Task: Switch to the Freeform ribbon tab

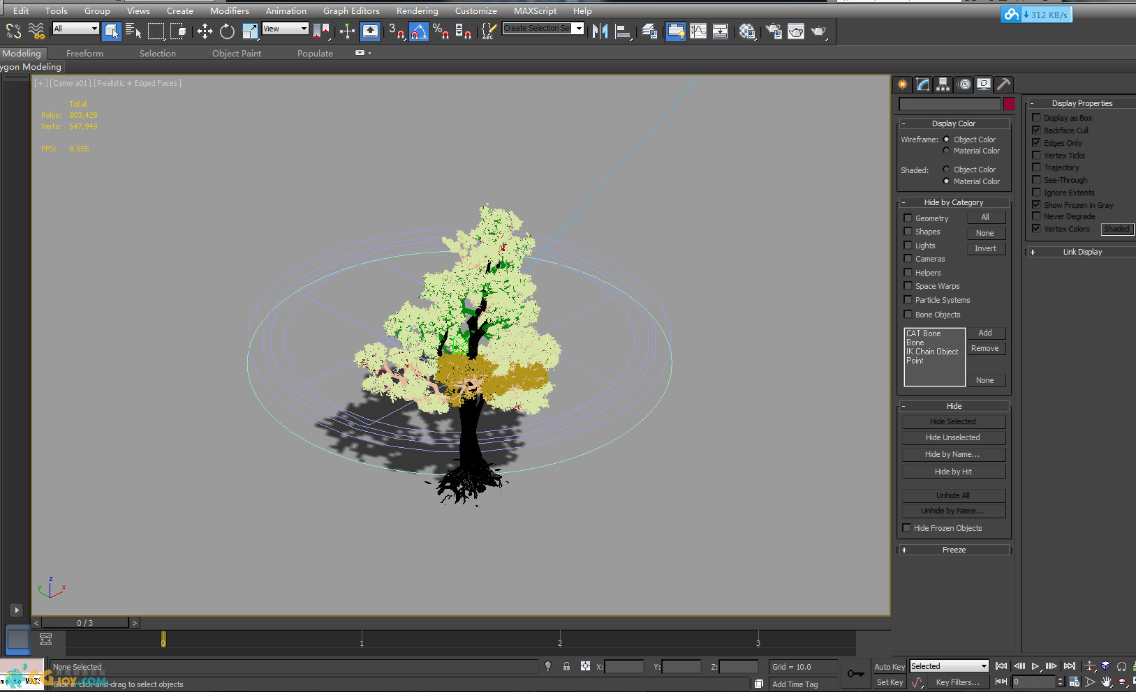Action: tap(84, 53)
